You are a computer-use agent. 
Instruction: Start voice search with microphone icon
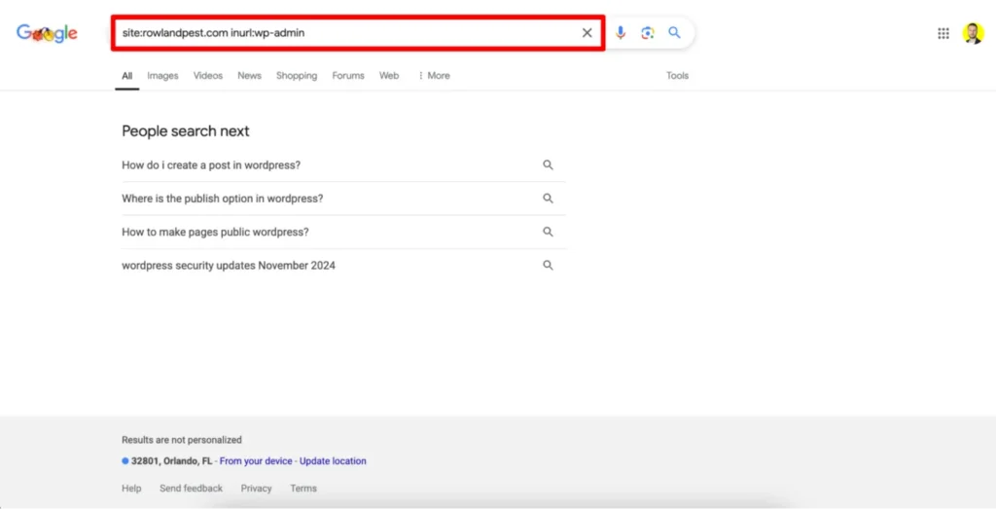[621, 33]
